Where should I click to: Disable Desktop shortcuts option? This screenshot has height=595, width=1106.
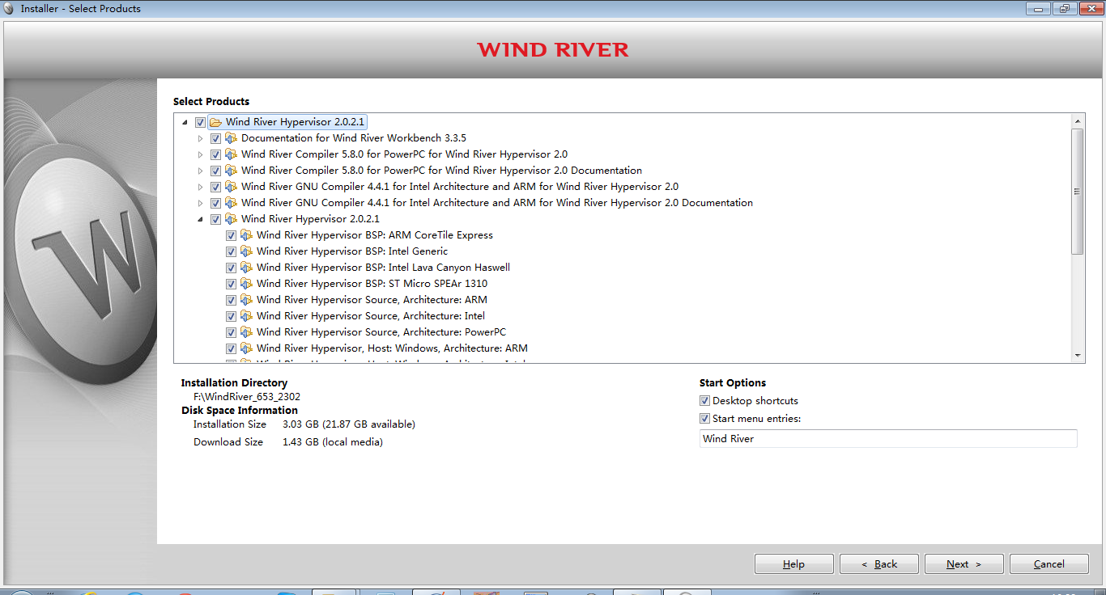704,401
